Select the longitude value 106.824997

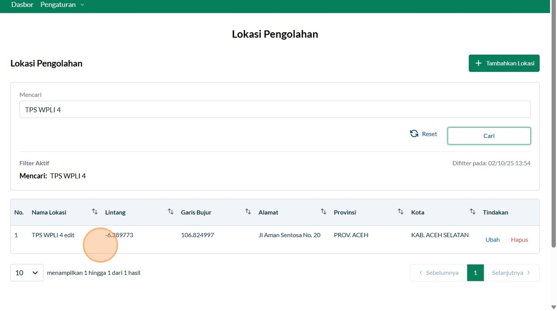tap(197, 235)
